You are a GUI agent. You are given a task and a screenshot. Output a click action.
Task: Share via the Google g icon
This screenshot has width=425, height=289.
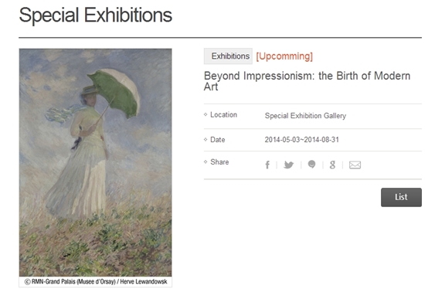pyautogui.click(x=332, y=165)
